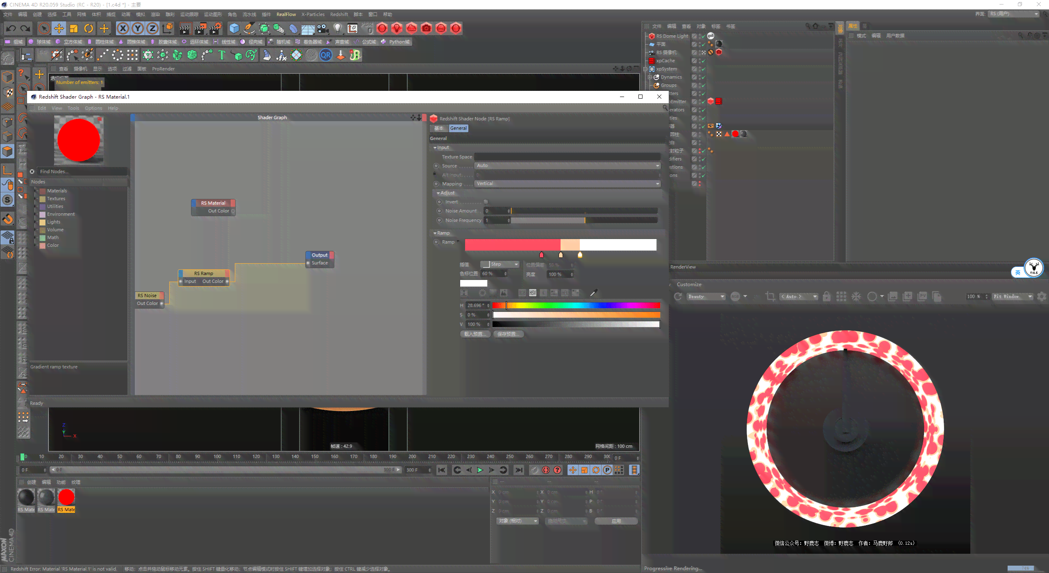Screen dimensions: 1049x573
Task: Open the Beauty AOV dropdown
Action: [706, 296]
